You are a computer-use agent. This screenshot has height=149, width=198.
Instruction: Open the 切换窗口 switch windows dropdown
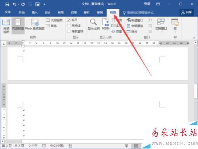pyautogui.click(x=161, y=26)
